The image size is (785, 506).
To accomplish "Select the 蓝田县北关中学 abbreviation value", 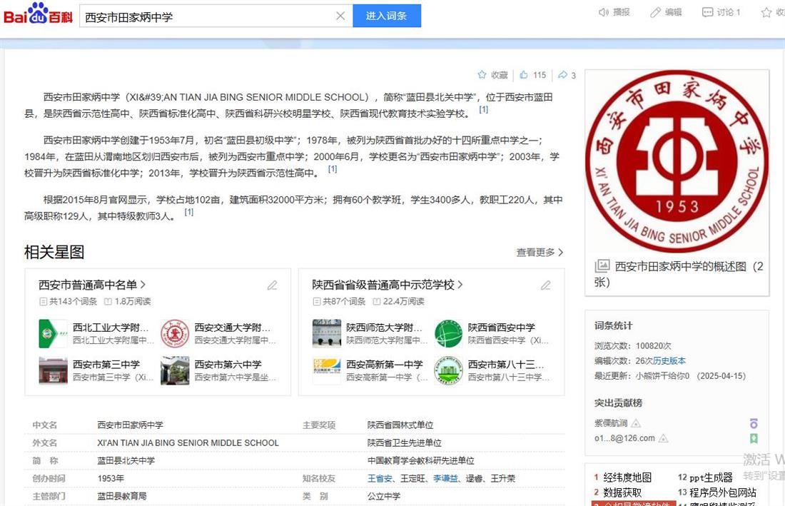I will (x=126, y=461).
